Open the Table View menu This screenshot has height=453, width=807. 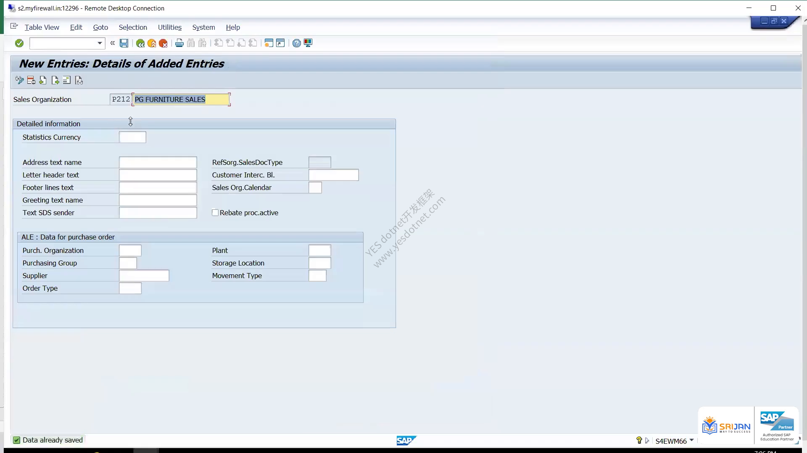tap(42, 27)
